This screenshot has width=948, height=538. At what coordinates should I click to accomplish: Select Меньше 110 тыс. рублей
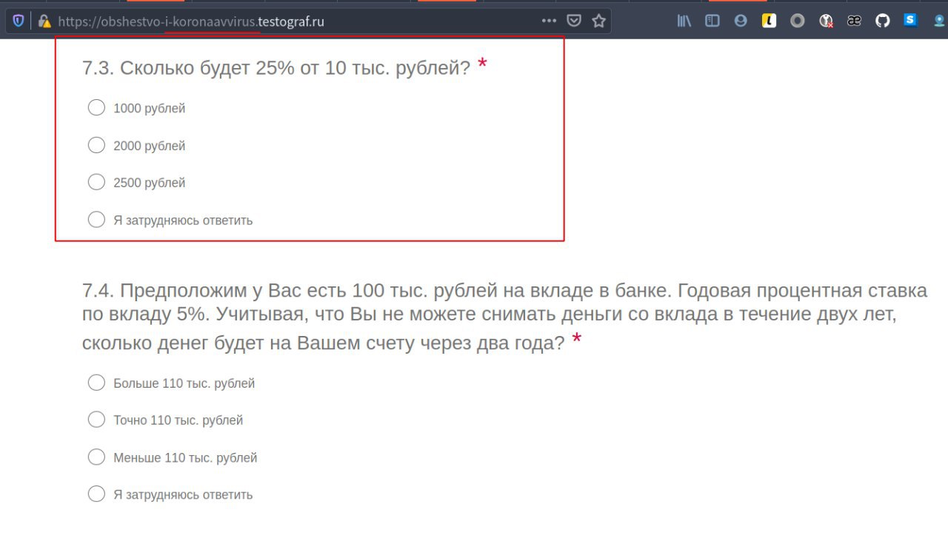point(96,457)
